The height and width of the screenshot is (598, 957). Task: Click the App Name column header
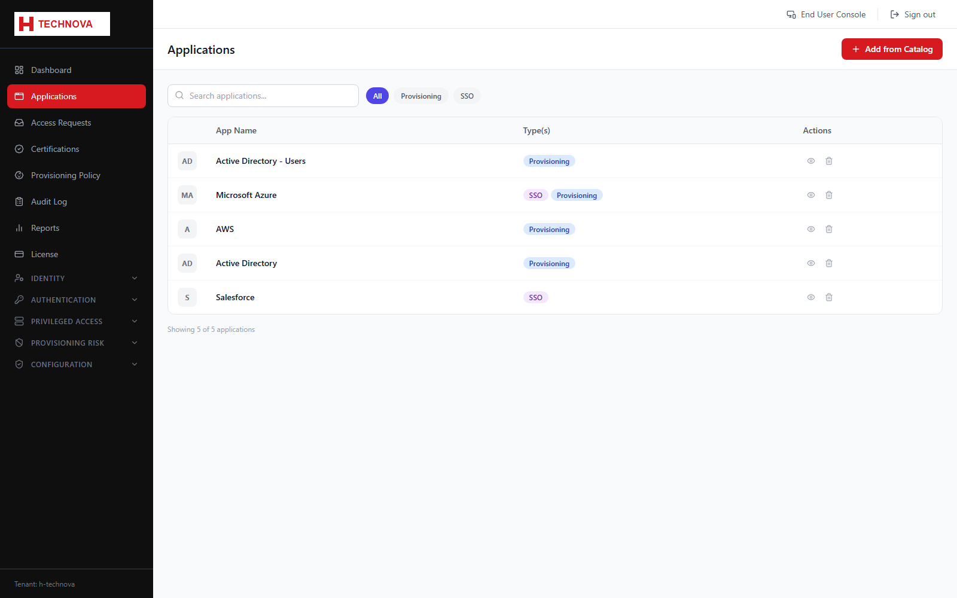(x=236, y=130)
